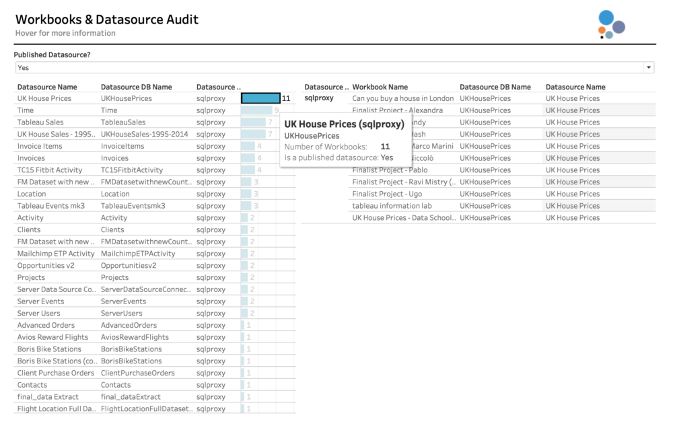
Task: Select workbook 'tableau information lab'
Action: point(392,206)
